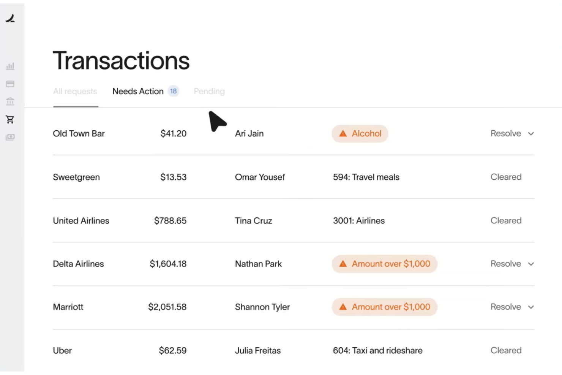
Task: Open the Analytics bar chart sidebar icon
Action: pyautogui.click(x=10, y=66)
